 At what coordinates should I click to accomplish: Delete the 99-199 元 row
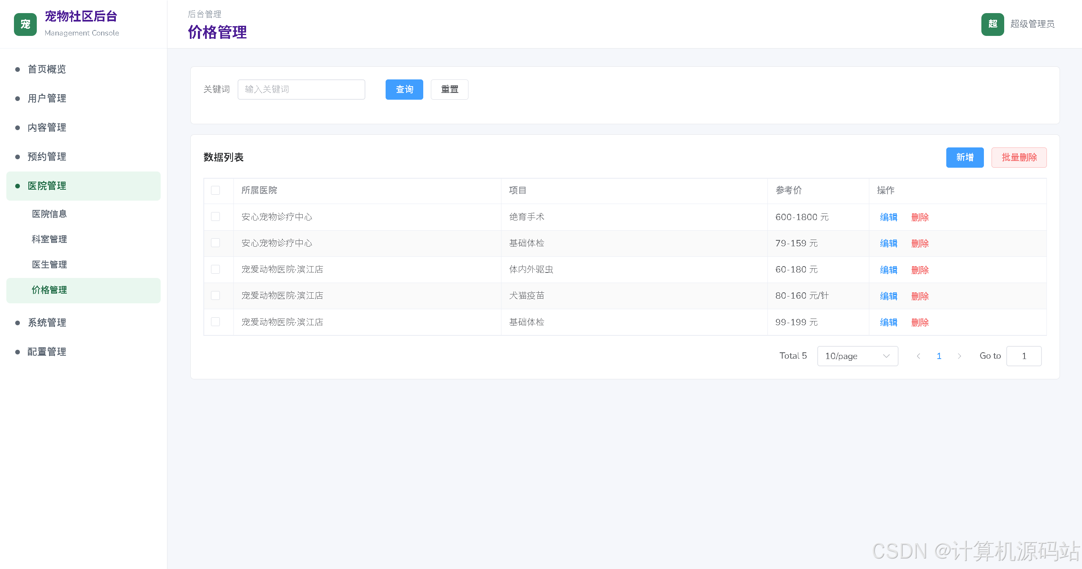pos(920,322)
